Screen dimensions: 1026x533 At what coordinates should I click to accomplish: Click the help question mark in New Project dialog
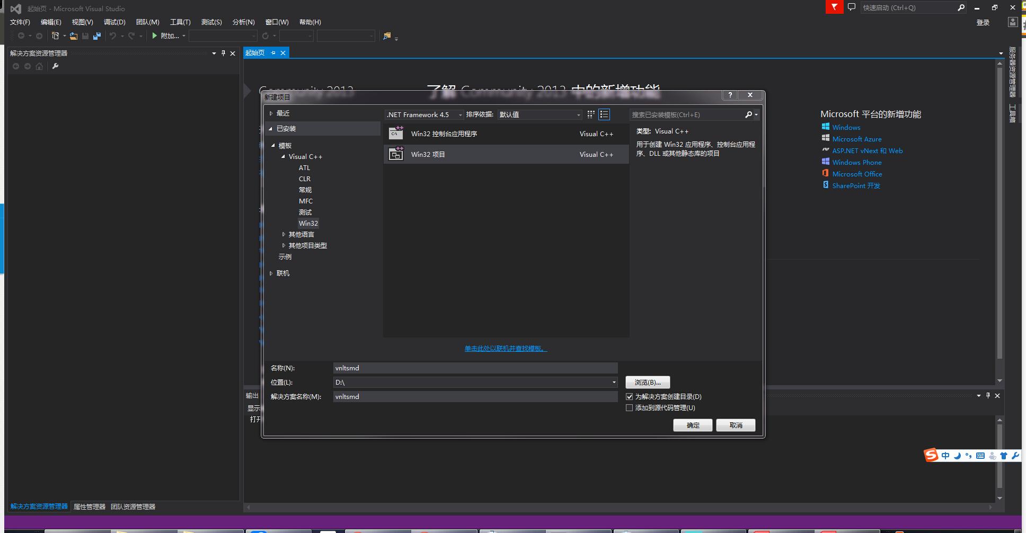[730, 95]
